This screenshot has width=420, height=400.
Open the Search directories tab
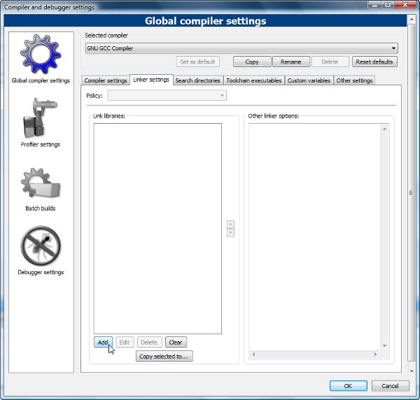coord(197,80)
